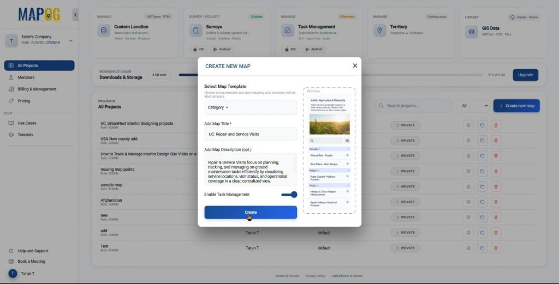
Task: Click the Upgrade storage button
Action: pos(525,75)
